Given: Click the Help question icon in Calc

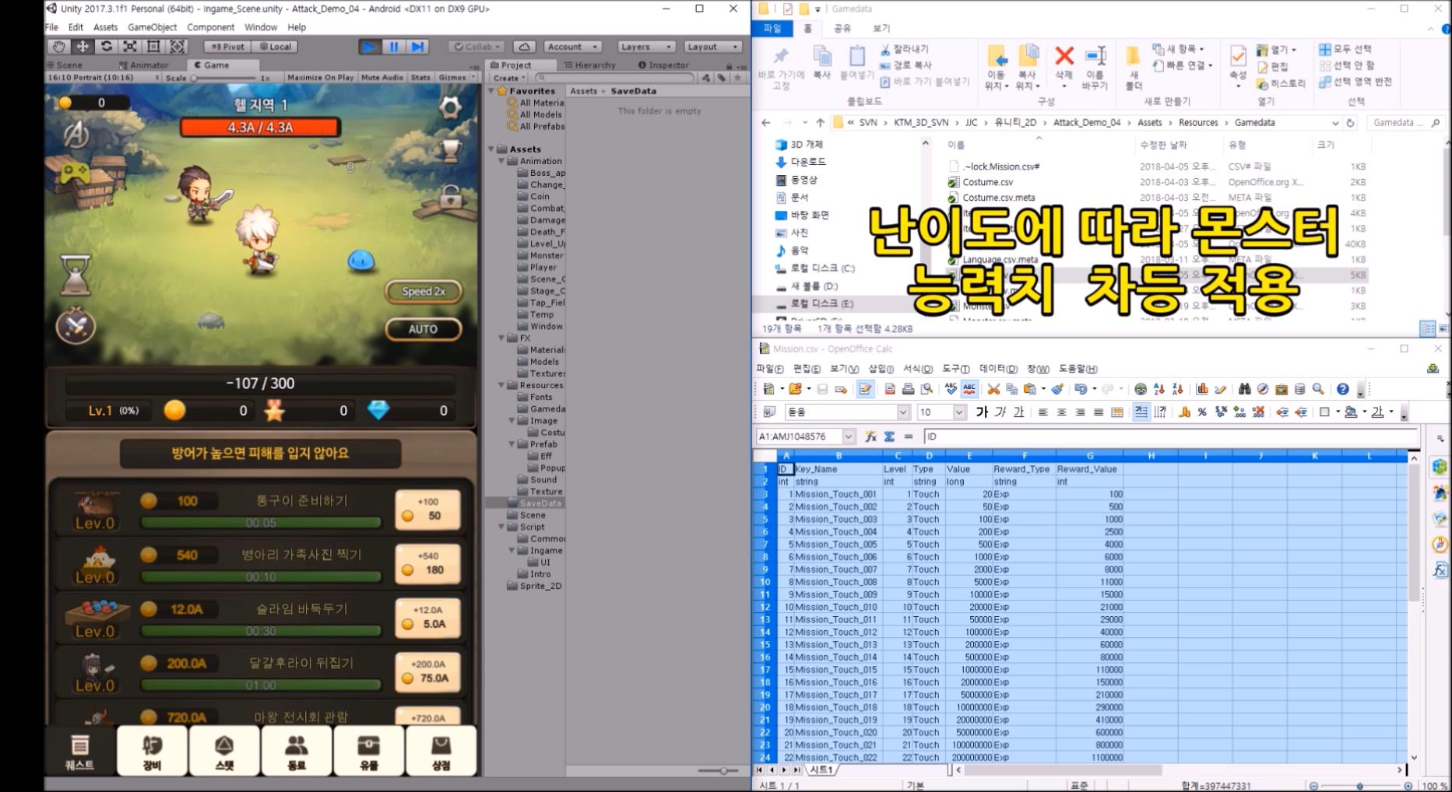Looking at the screenshot, I should point(1343,389).
